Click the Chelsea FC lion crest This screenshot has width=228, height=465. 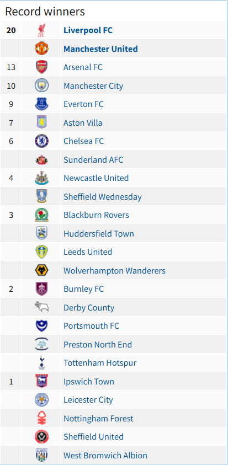pos(41,141)
